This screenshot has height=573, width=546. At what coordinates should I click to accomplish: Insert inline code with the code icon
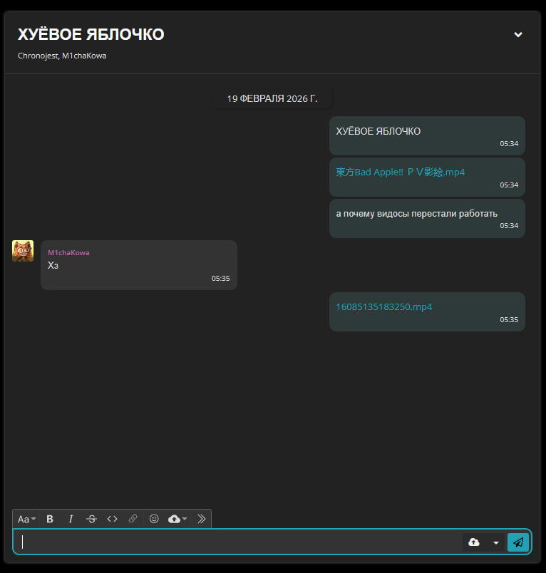coord(112,519)
